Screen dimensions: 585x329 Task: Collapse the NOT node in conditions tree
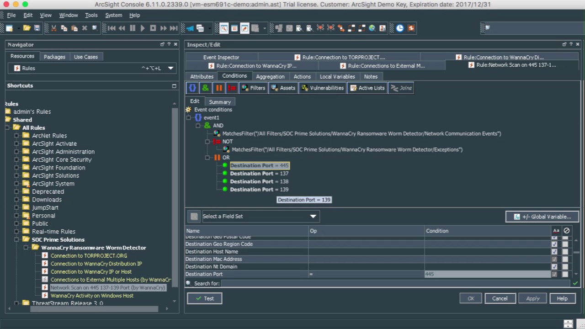click(x=207, y=142)
